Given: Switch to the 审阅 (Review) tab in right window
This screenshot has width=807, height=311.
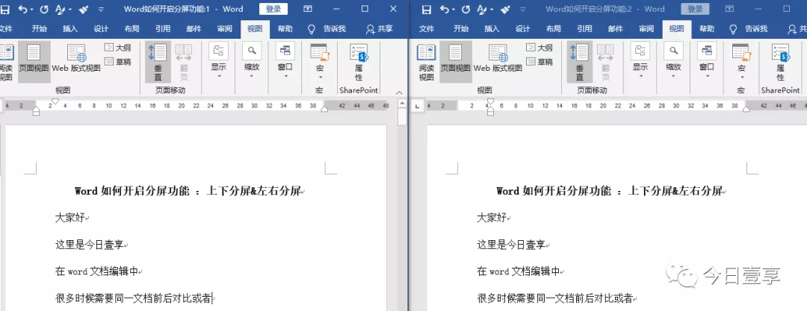Looking at the screenshot, I should point(646,29).
